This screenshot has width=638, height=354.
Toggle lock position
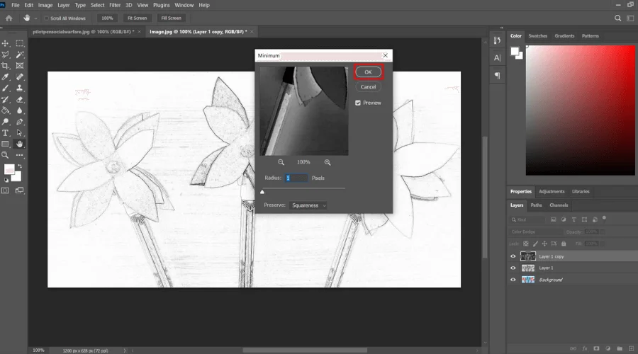(544, 244)
